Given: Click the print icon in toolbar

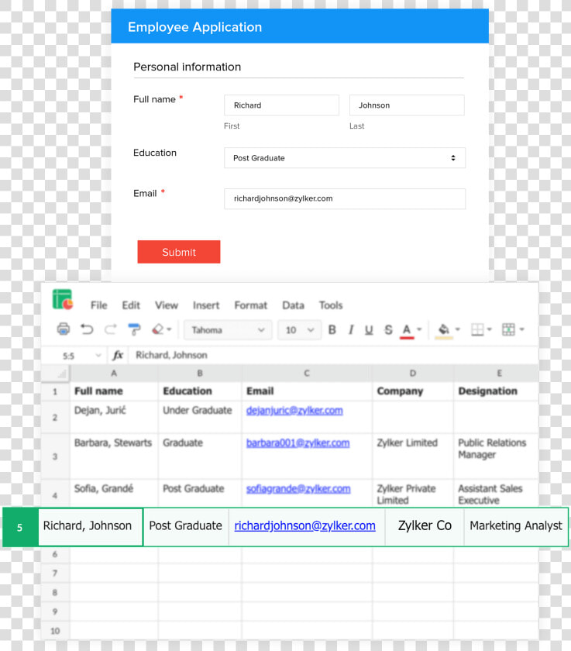Looking at the screenshot, I should pyautogui.click(x=64, y=329).
